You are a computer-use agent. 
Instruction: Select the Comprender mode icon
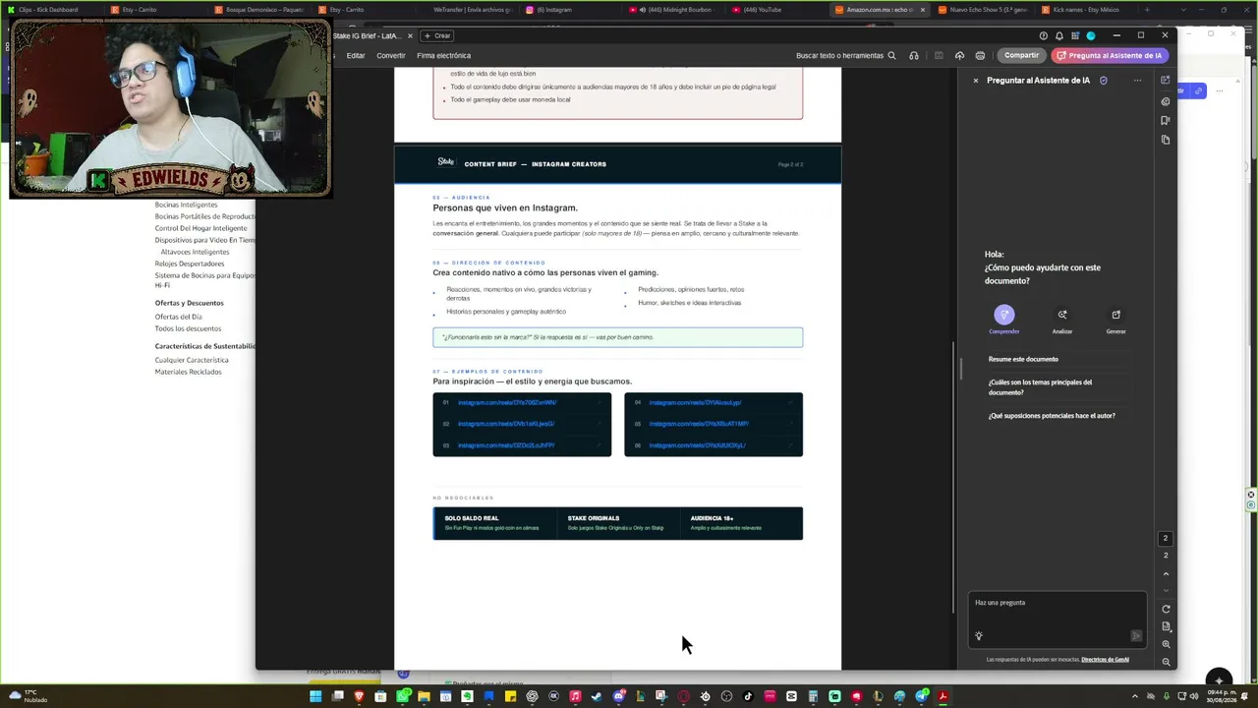pos(1003,315)
